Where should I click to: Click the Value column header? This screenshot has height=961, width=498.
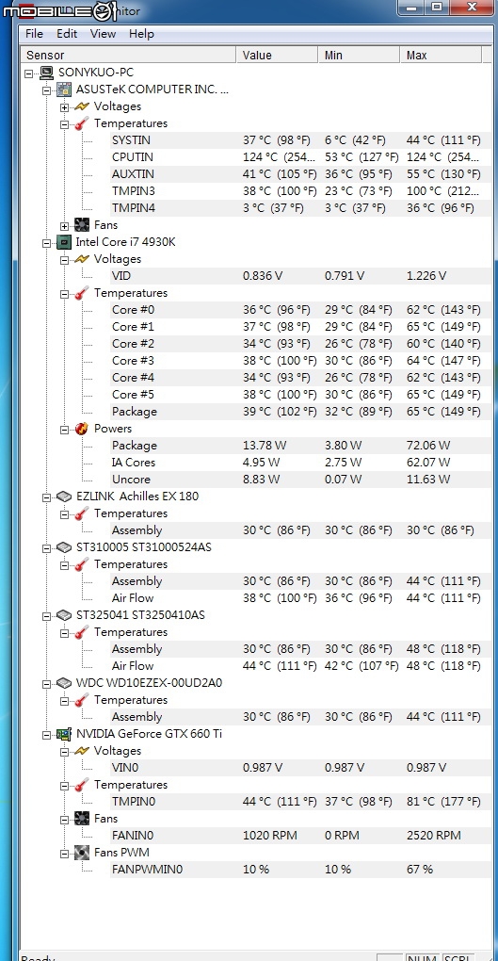pos(277,56)
